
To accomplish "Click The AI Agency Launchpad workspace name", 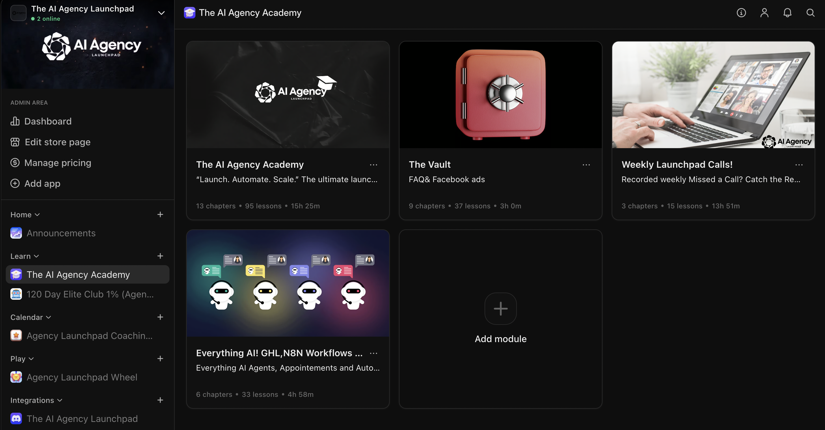I will [x=83, y=9].
